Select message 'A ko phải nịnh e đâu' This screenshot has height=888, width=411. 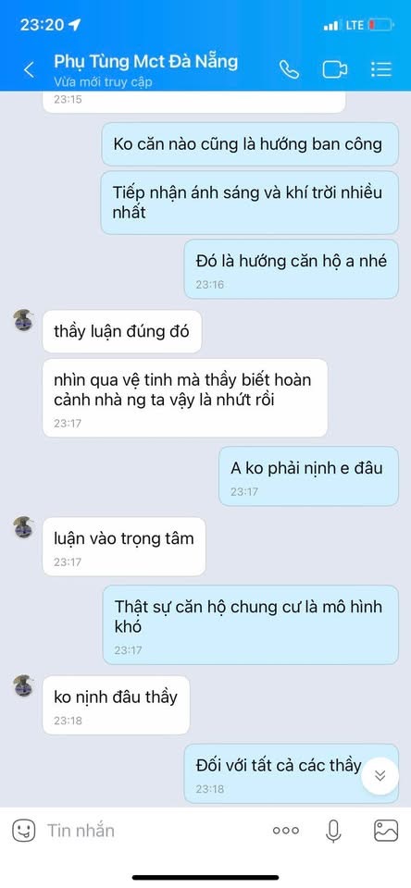(x=308, y=476)
